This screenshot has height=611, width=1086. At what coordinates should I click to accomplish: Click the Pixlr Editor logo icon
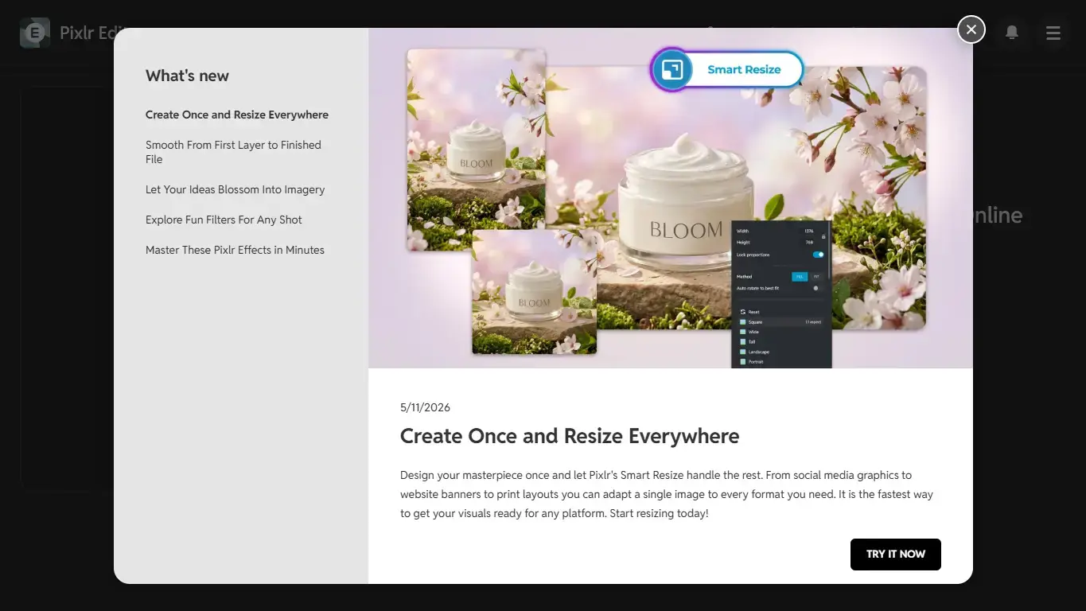pos(35,33)
